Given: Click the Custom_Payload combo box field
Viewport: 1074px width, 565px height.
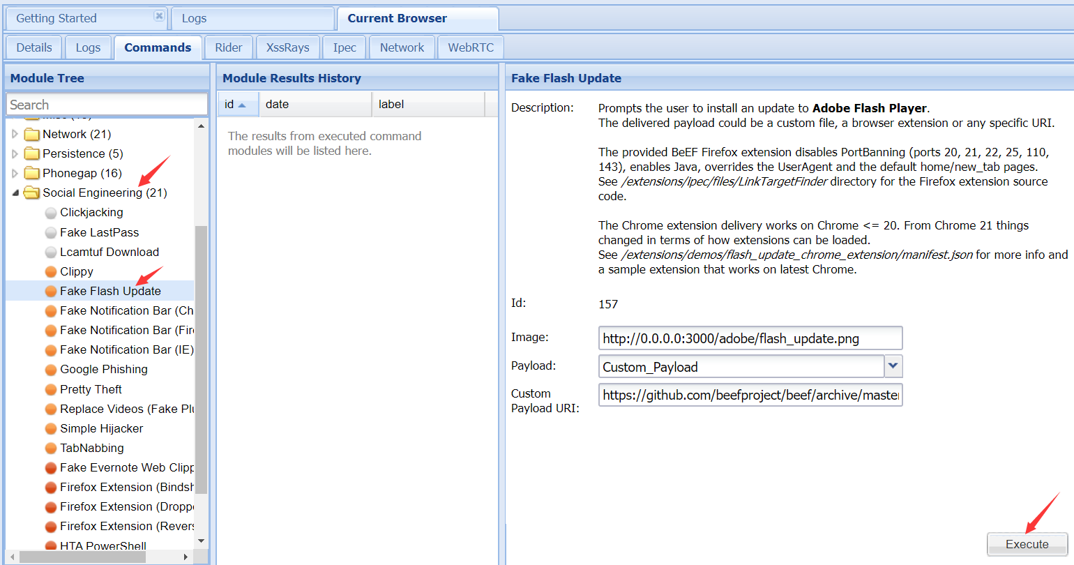Looking at the screenshot, I should [x=741, y=366].
